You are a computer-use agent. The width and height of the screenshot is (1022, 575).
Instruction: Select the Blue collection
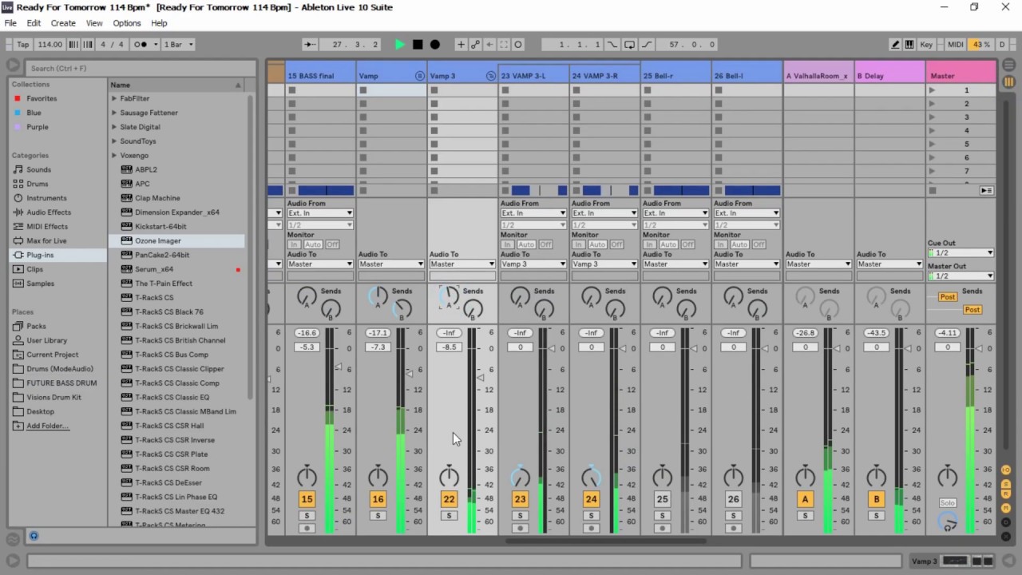[x=34, y=113]
